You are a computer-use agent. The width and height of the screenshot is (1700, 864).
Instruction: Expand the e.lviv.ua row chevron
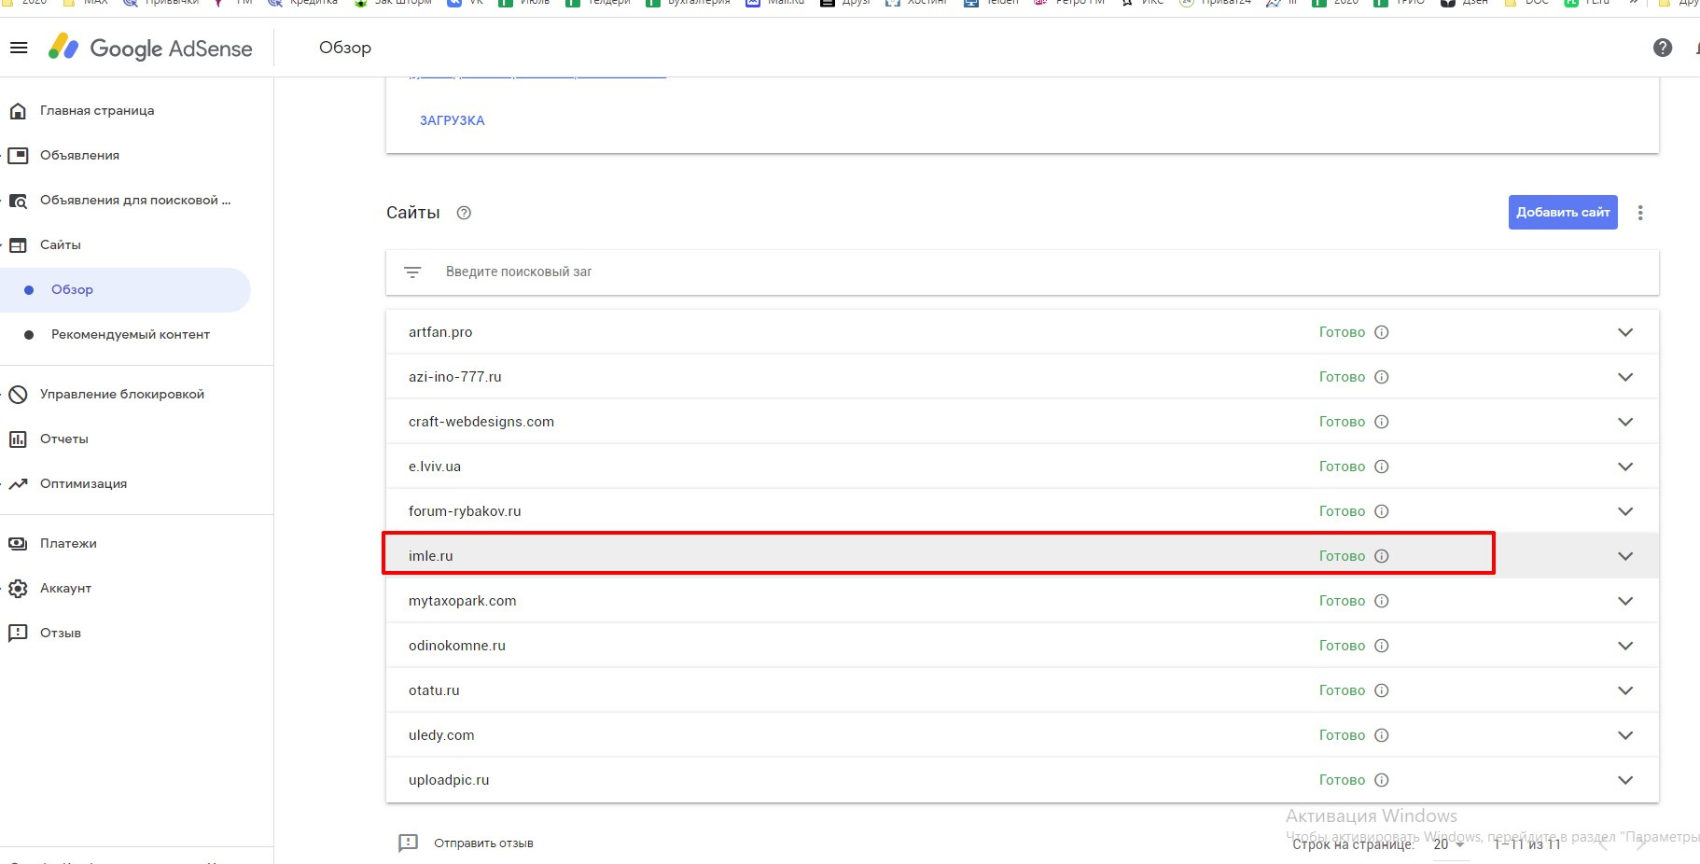click(1625, 467)
